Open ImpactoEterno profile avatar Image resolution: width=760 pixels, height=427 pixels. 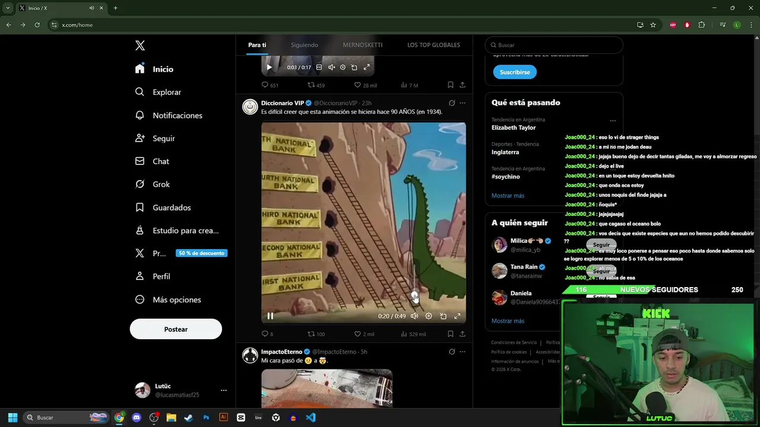250,355
